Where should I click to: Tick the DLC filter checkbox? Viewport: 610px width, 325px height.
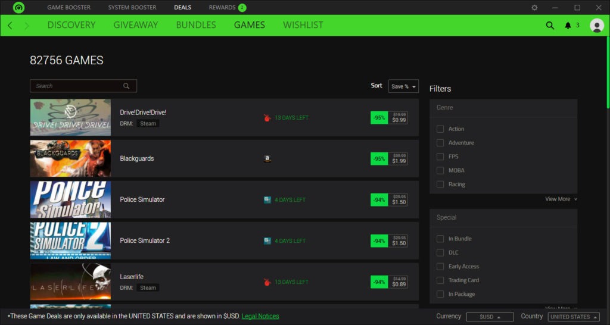click(x=440, y=253)
